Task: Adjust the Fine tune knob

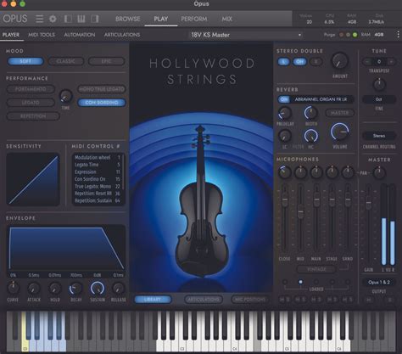Action: (x=379, y=84)
